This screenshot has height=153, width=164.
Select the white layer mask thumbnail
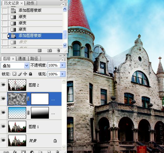point(40,99)
